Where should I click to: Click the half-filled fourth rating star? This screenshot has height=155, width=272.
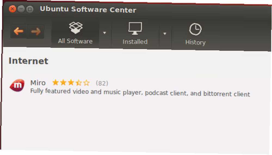(x=79, y=83)
